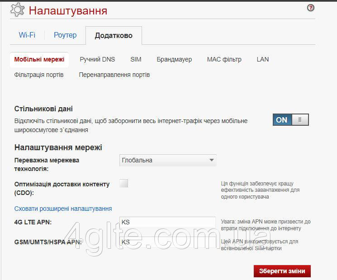Open the SIM settings section
Viewport: 337px width, 280px height.
point(136,59)
